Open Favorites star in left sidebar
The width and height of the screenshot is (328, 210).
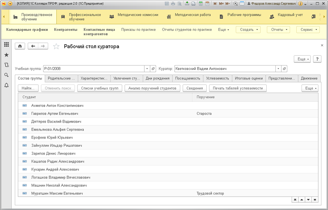[6, 55]
